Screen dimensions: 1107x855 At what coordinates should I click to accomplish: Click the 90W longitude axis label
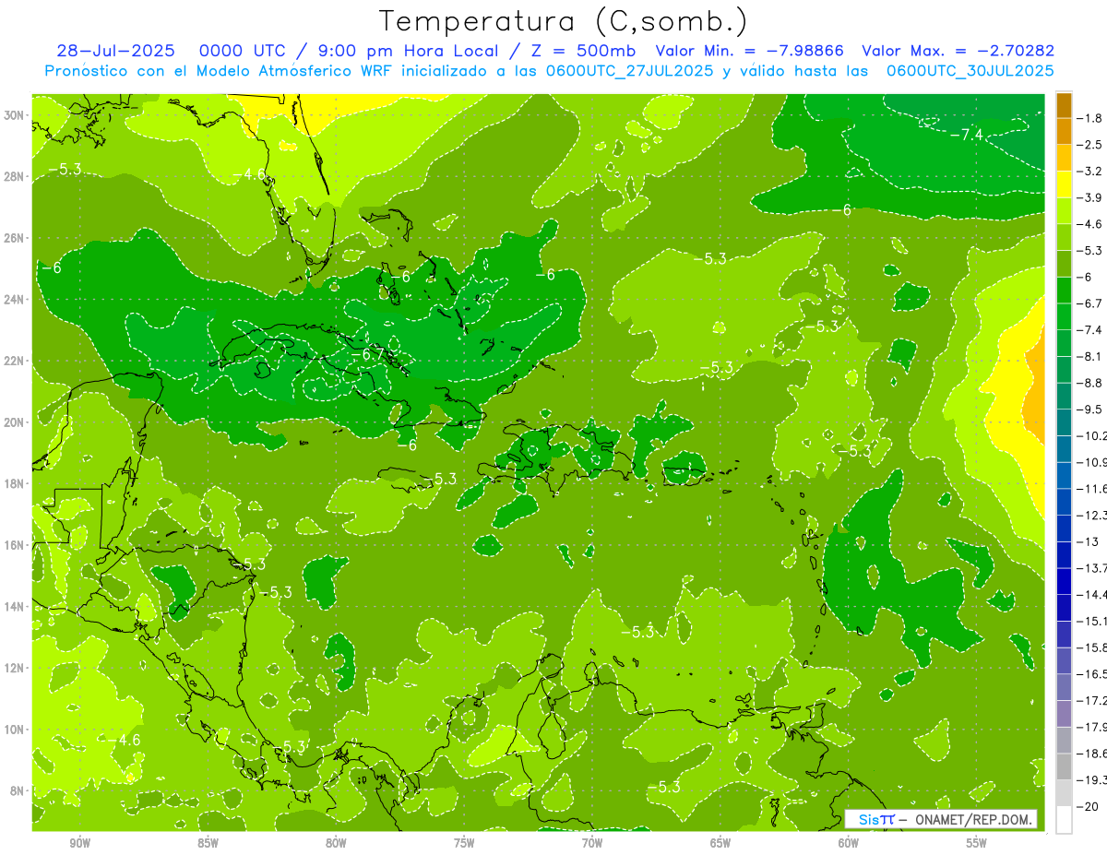tap(79, 843)
